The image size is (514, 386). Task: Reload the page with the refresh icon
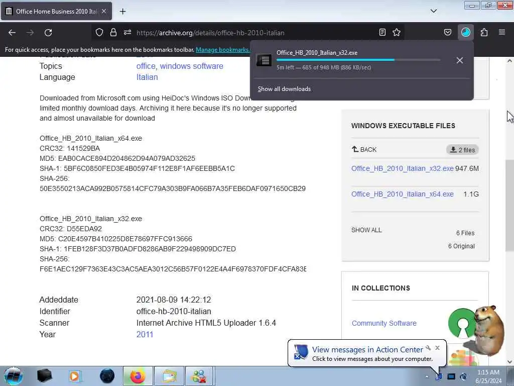pos(48,33)
